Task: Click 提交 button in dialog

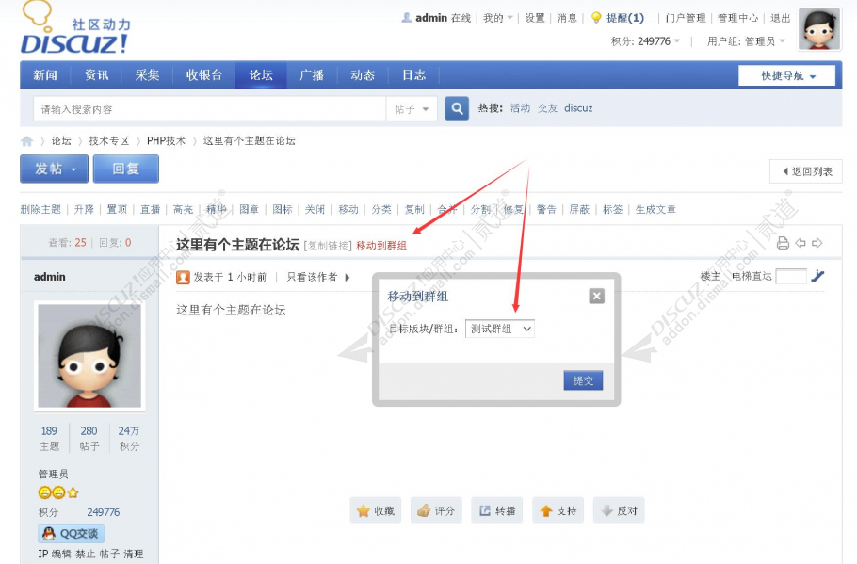Action: click(x=583, y=380)
